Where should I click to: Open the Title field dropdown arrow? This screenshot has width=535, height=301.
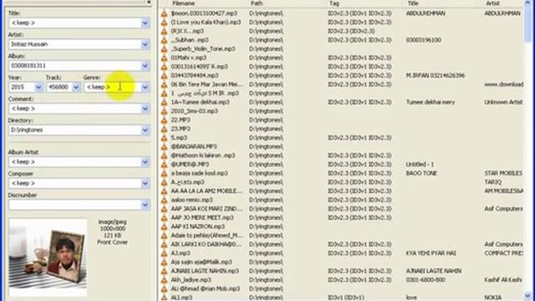145,23
